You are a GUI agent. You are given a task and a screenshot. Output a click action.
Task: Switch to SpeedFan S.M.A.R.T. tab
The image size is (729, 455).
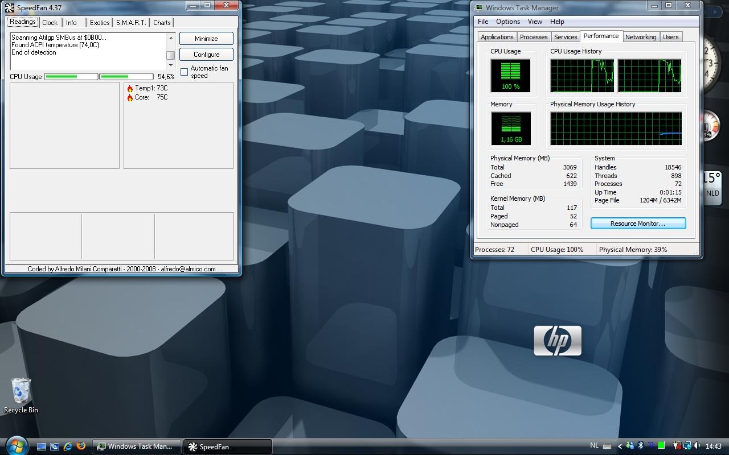pyautogui.click(x=131, y=23)
